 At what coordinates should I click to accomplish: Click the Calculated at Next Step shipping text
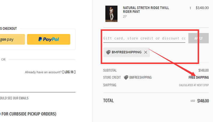[194, 85]
